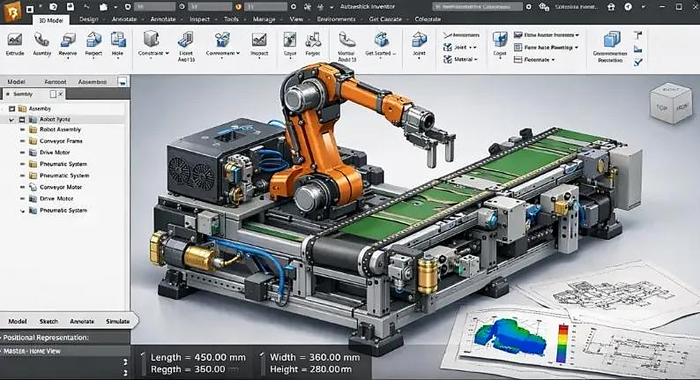Click the checkmark icon at ribbon right
The height and width of the screenshot is (380, 700).
pos(638,62)
